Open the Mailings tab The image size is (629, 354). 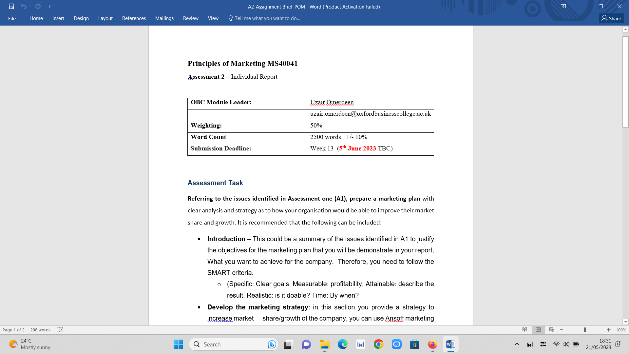pos(164,18)
